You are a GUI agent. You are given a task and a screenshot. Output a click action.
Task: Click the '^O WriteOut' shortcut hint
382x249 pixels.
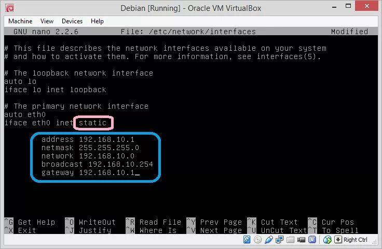coord(90,222)
